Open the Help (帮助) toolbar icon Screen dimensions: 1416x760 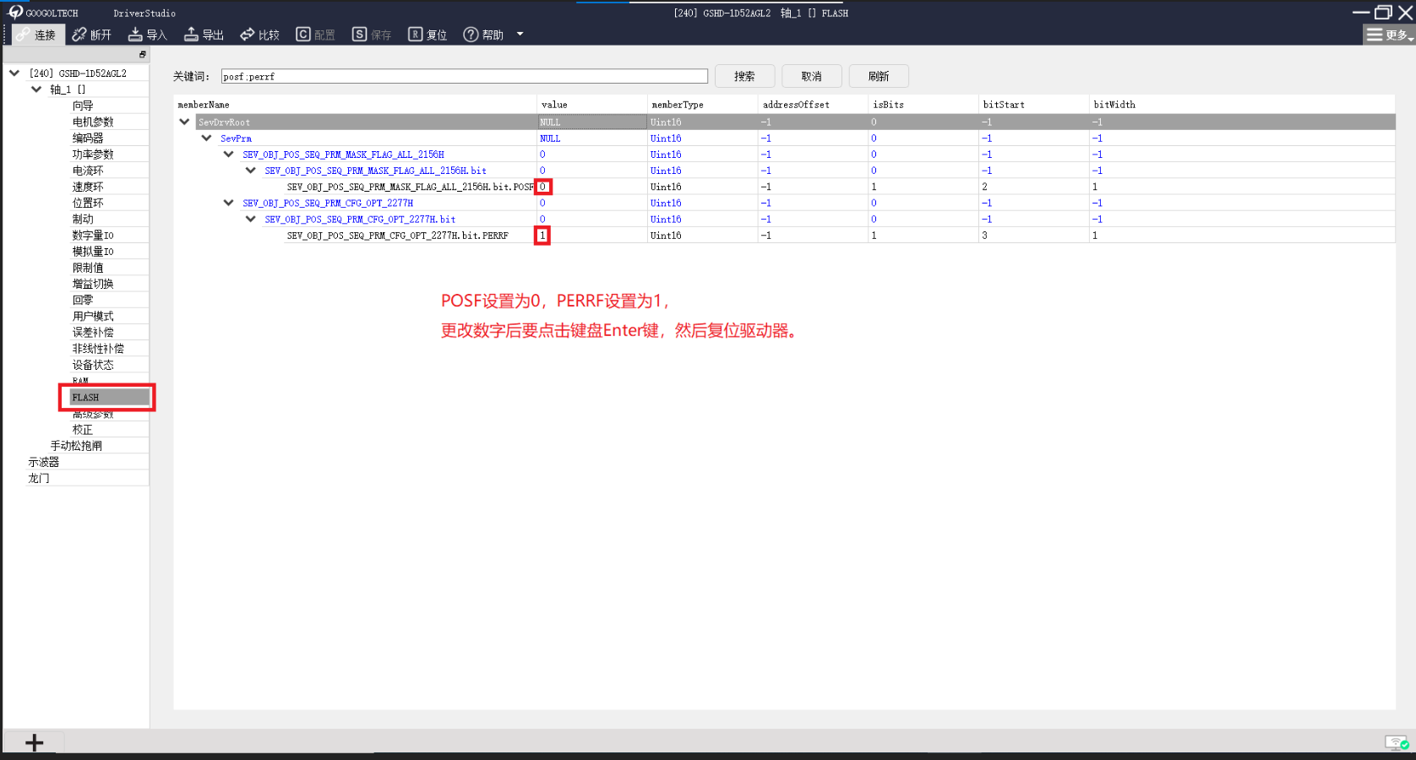[471, 35]
